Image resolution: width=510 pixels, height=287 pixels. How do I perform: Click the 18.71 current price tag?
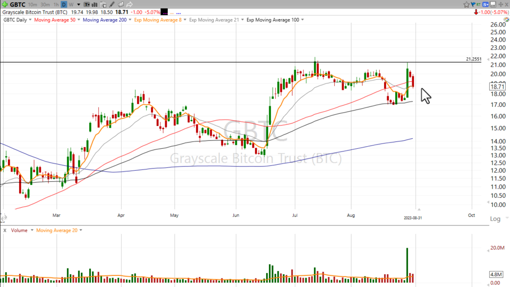(497, 87)
